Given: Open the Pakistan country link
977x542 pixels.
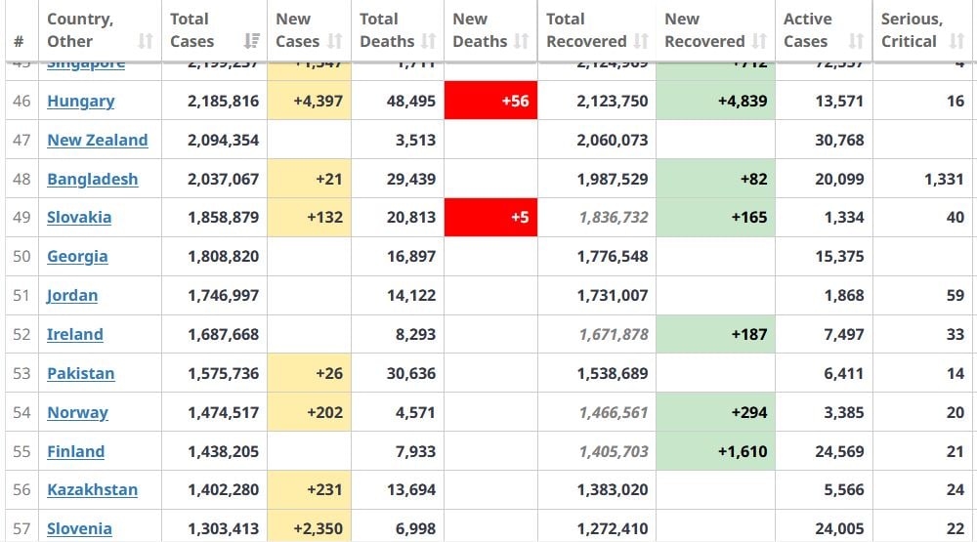Looking at the screenshot, I should [81, 374].
